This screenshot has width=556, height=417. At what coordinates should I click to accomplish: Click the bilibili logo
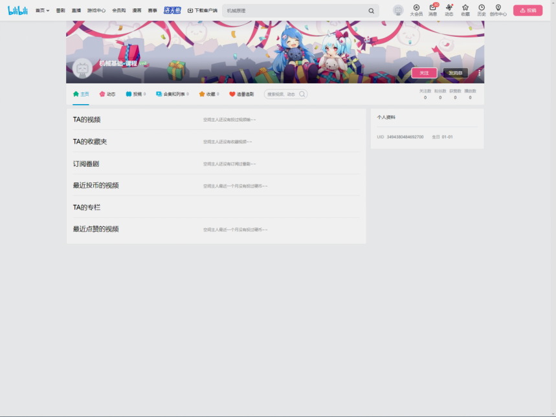point(17,10)
